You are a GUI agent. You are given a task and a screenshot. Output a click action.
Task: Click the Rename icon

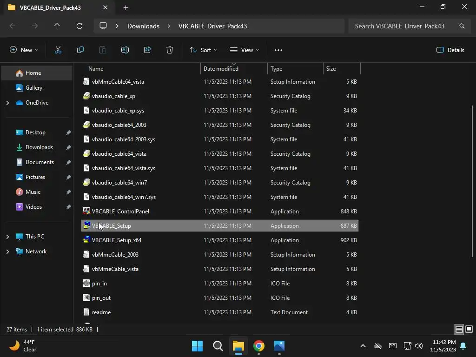coord(125,50)
